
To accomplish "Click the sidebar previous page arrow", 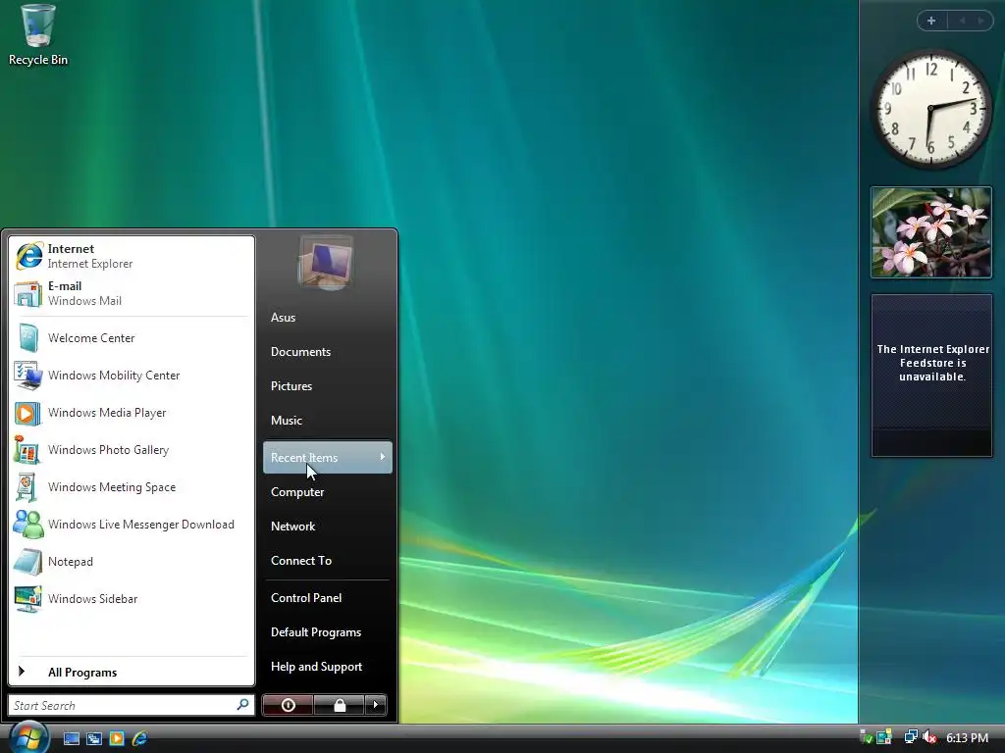I will [x=962, y=21].
